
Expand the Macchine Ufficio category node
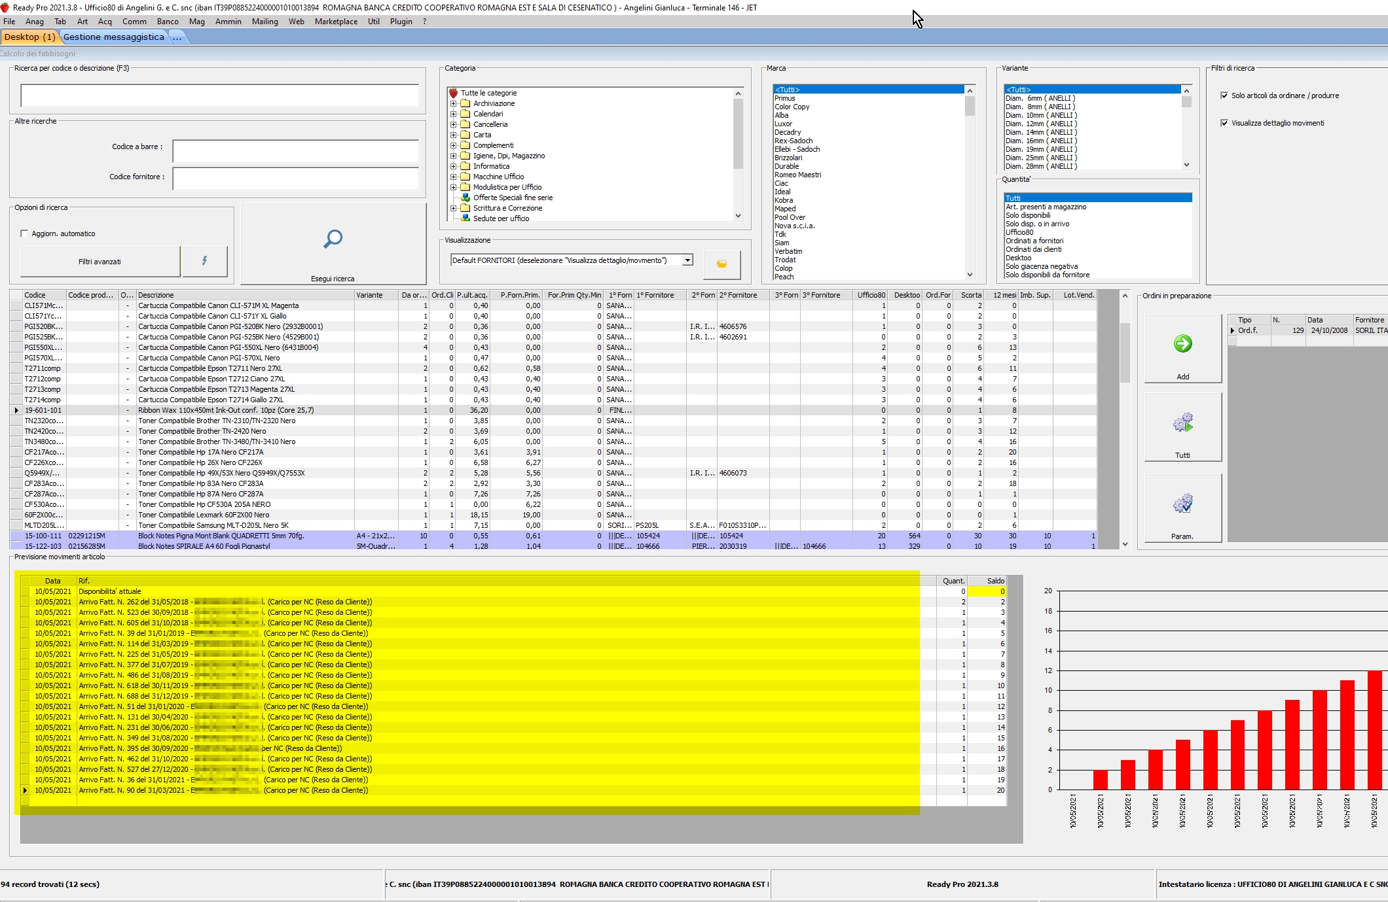tap(453, 177)
